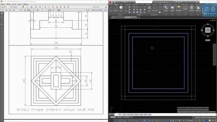Switch to the Layout1 tab
This screenshot has height=122, width=217.
pyautogui.click(x=119, y=117)
